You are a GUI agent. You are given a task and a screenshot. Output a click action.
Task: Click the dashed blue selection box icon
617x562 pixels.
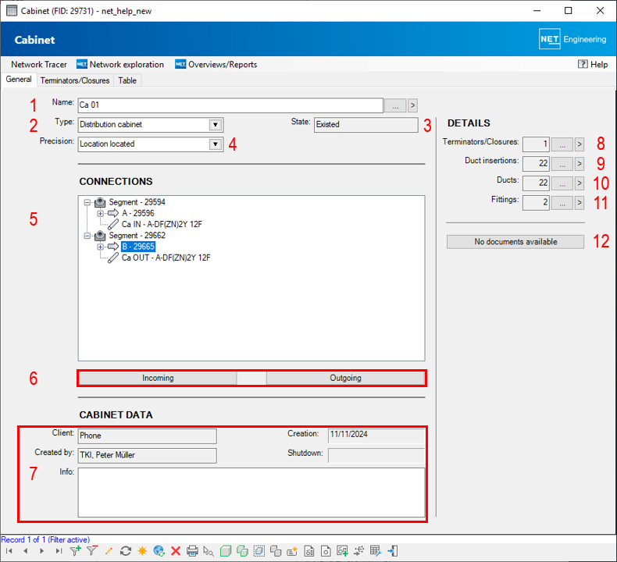click(x=259, y=551)
